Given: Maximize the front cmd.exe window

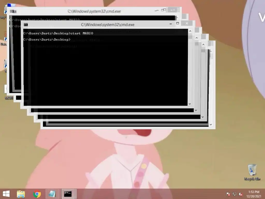Looking at the screenshot, I should click(178, 23).
